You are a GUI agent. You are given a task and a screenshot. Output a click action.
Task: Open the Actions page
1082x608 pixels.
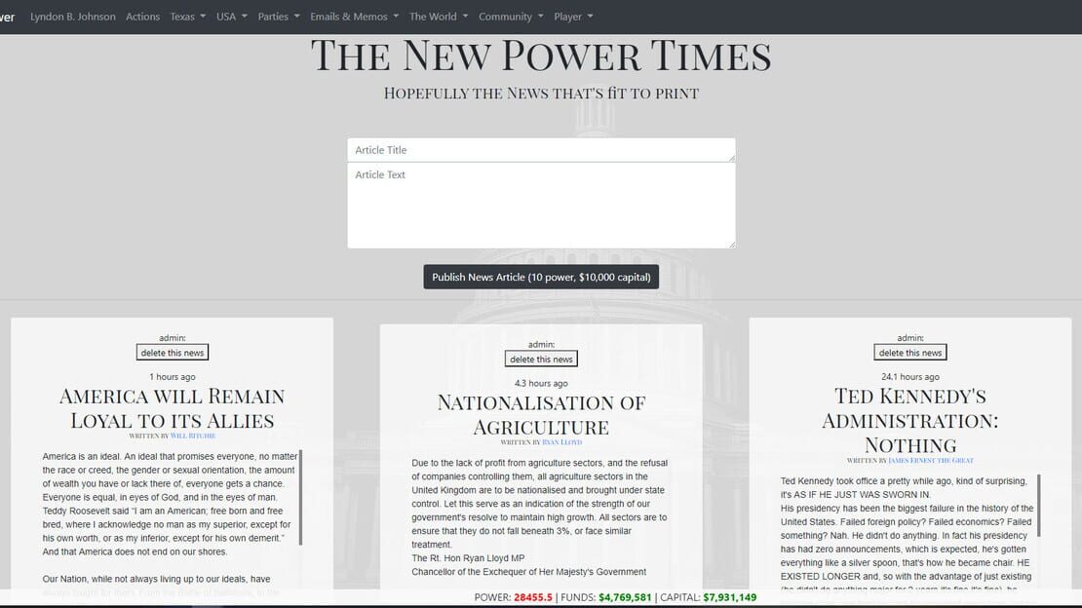(142, 17)
